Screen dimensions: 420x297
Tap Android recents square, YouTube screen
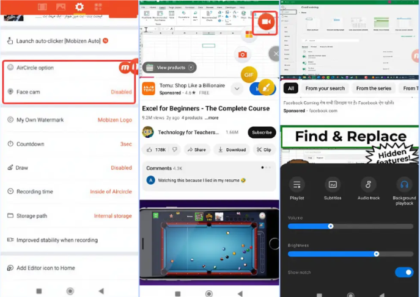pos(177,294)
